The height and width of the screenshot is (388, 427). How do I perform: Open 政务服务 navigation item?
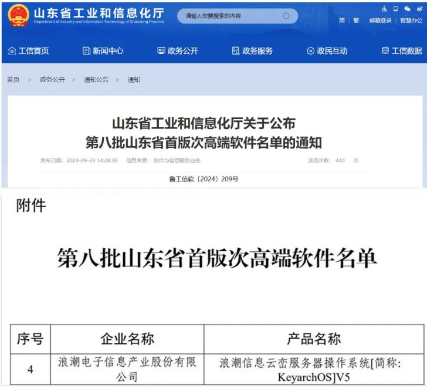252,51
